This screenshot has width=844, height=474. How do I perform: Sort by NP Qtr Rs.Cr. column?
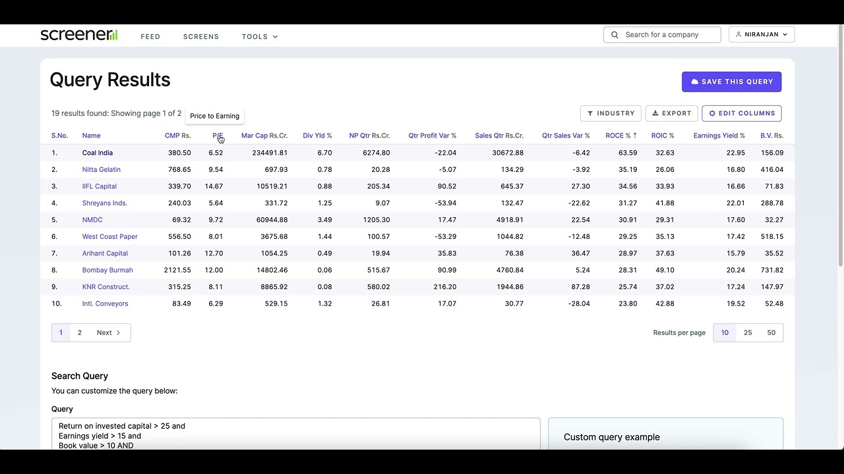pyautogui.click(x=369, y=136)
